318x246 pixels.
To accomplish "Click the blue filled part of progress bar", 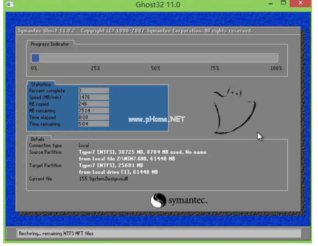I will click(35, 58).
